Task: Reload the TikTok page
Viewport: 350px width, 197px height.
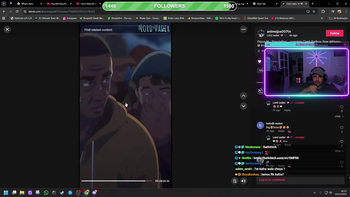Action: click(17, 11)
